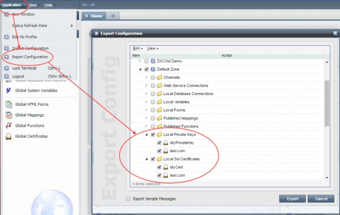Click the scroll-down arrow of the tree list
The image size is (340, 215).
click(327, 178)
